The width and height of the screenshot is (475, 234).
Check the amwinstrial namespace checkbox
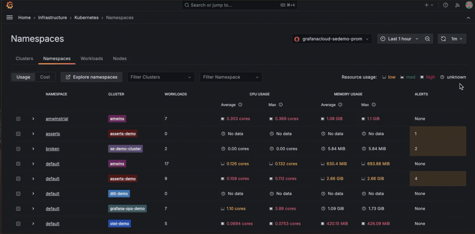[x=18, y=119]
